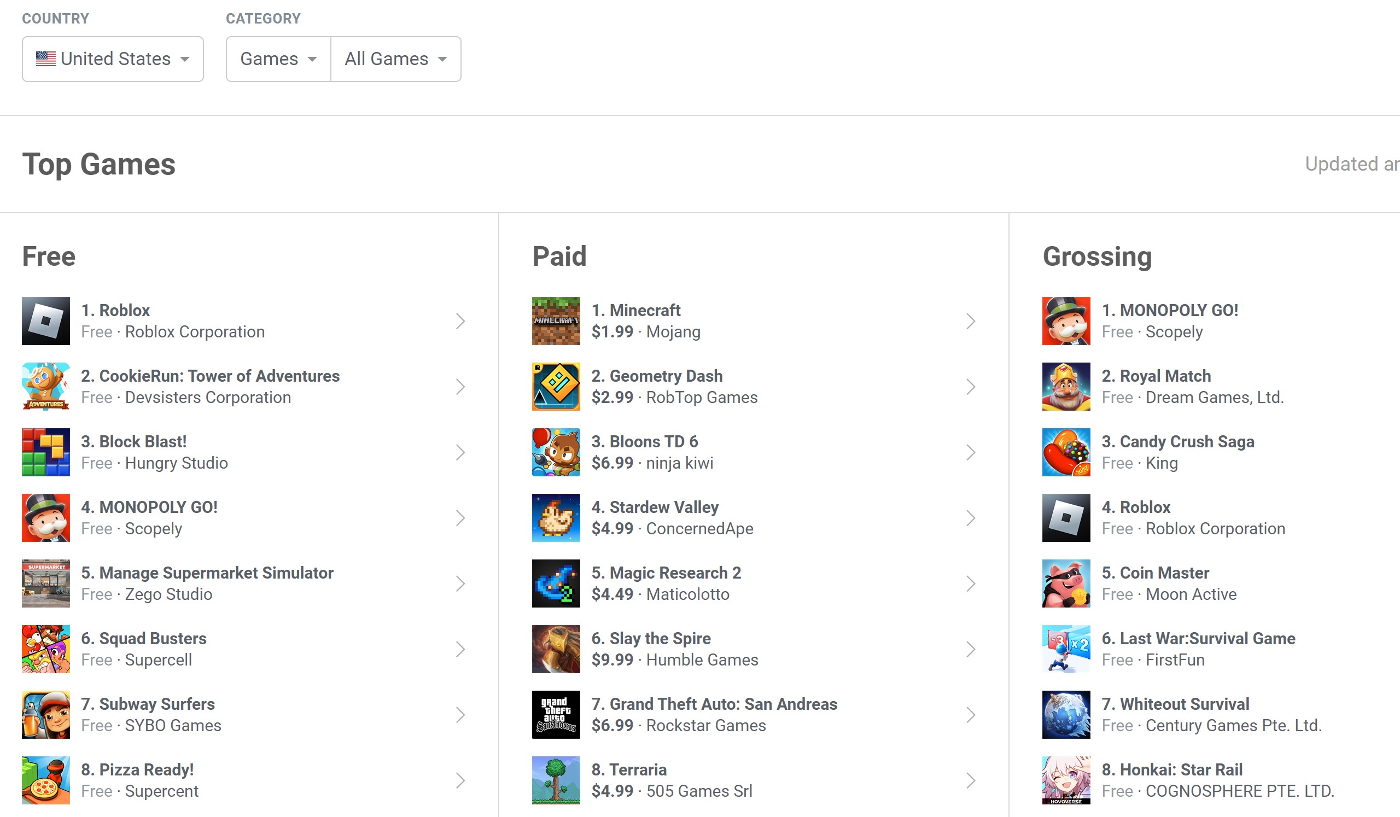
Task: Click chevron next to Bloons TD 6
Action: (x=970, y=452)
